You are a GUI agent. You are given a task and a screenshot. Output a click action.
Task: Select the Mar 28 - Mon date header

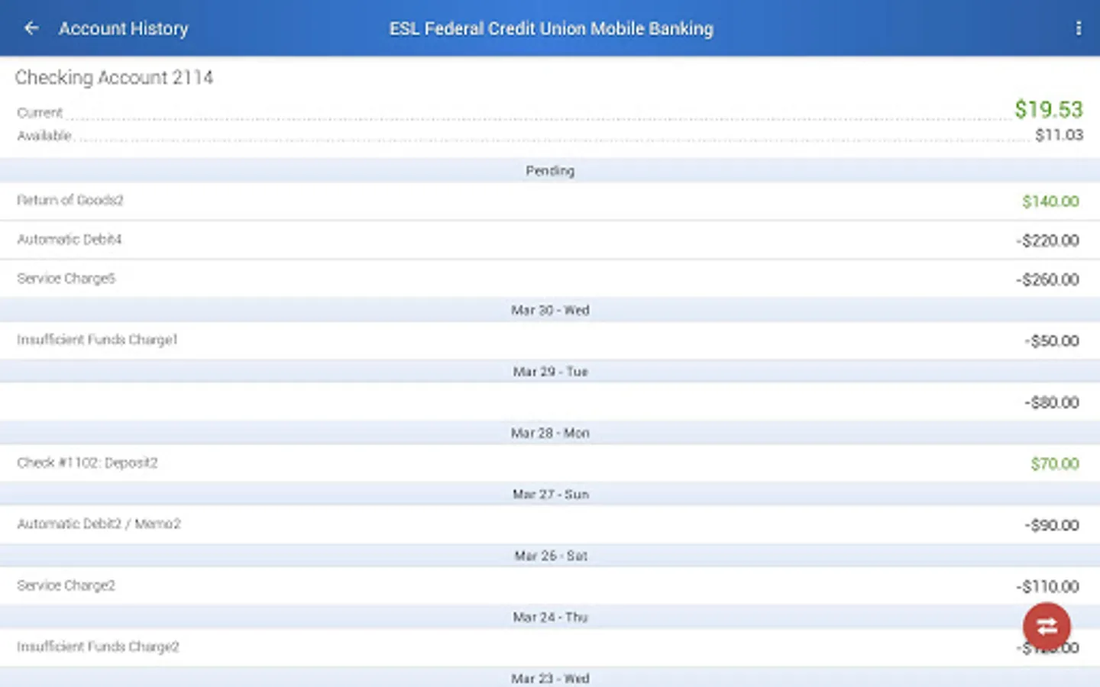pos(550,433)
